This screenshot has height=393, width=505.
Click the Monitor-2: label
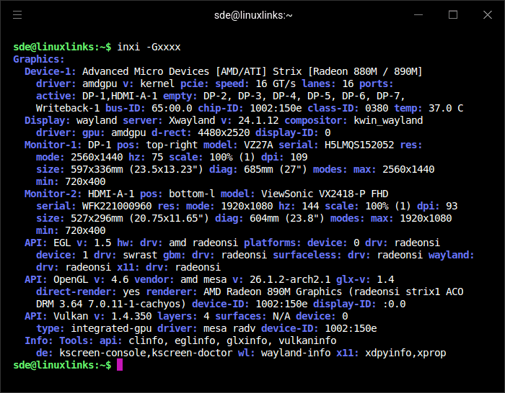point(53,194)
